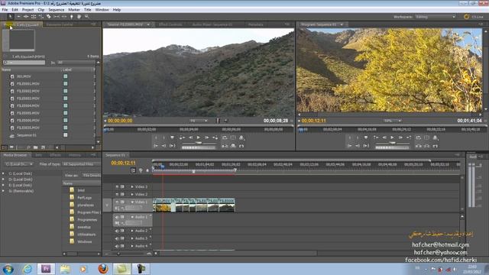Expand the Audio 2 track
This screenshot has width=489, height=275.
click(x=132, y=231)
